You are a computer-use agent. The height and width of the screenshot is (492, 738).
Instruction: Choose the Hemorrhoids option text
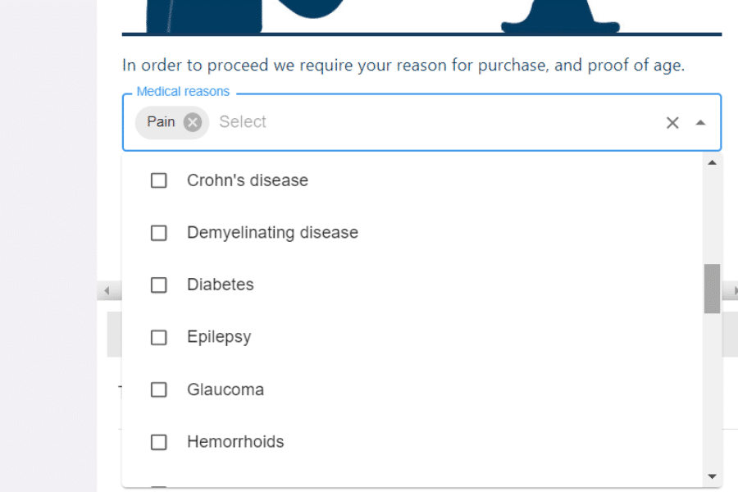click(x=235, y=442)
